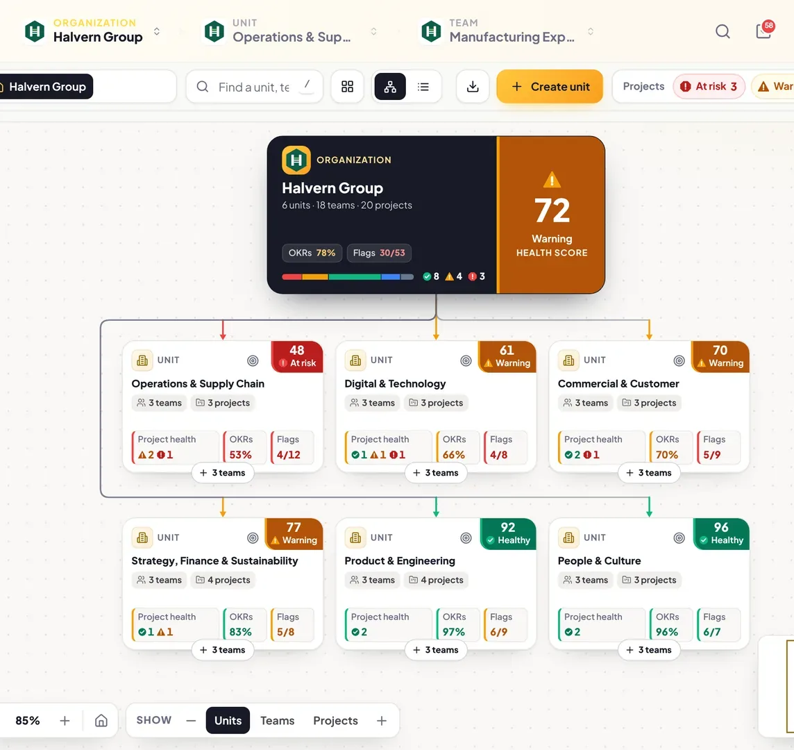This screenshot has height=750, width=794.
Task: Click Flags 6/7 tile on People & Culture
Action: click(x=718, y=625)
